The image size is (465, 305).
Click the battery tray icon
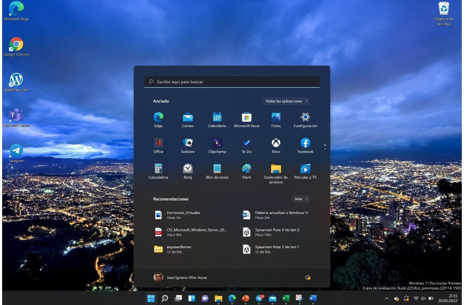431,299
